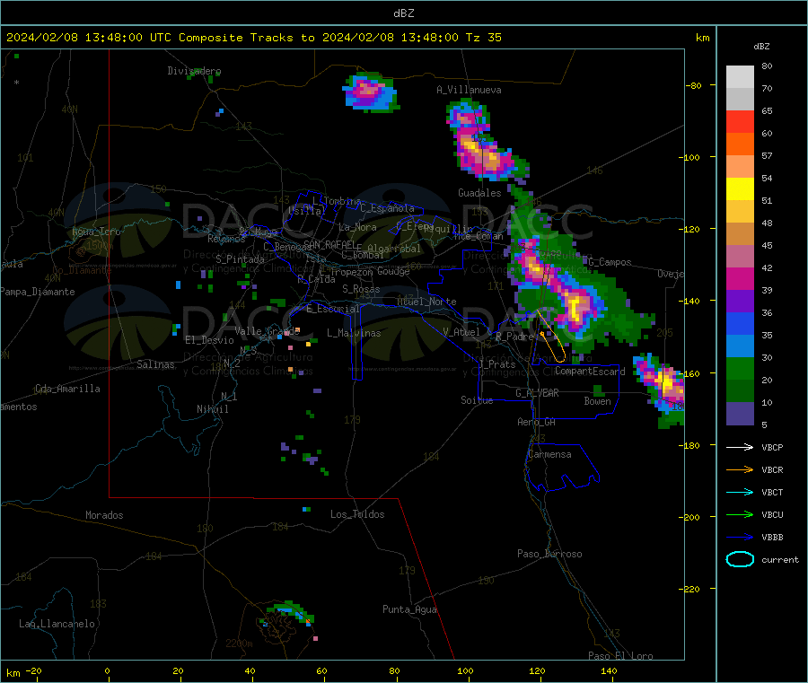808x683 pixels.
Task: Click the cyan 'current' ellipse legend icon
Action: 740,559
